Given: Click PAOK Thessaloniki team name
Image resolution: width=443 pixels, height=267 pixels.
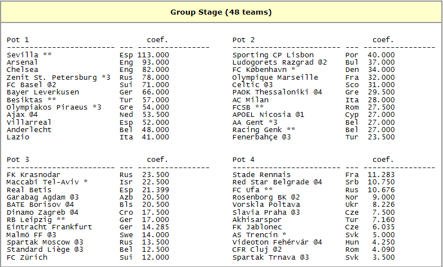Looking at the screenshot, I should coord(270,92).
